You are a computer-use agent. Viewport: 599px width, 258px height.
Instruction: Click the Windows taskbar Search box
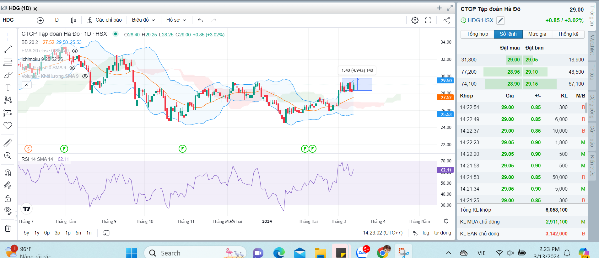click(x=195, y=253)
